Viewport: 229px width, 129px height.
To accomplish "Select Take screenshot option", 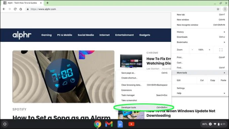I will (x=144, y=100).
